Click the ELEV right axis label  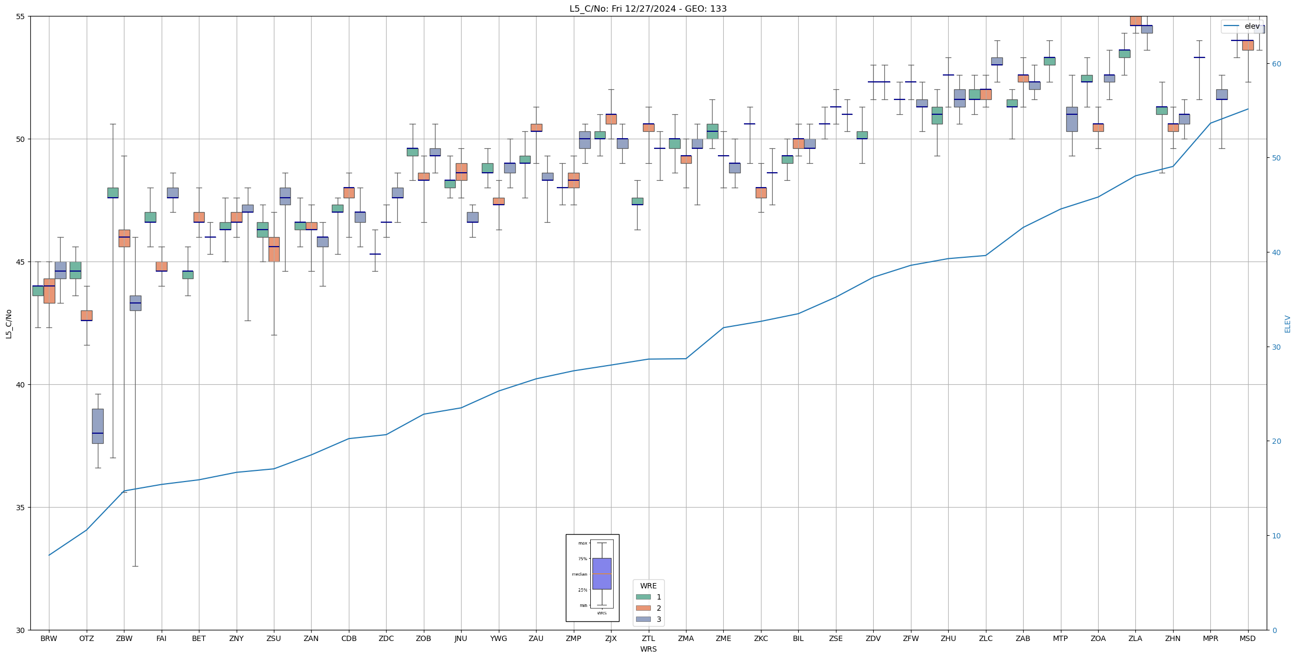1287,324
